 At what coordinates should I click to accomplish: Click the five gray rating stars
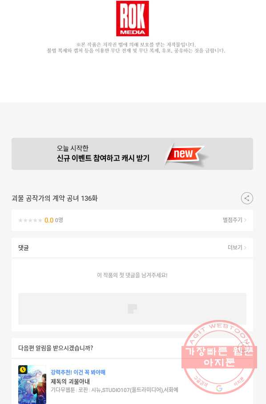pyautogui.click(x=30, y=220)
